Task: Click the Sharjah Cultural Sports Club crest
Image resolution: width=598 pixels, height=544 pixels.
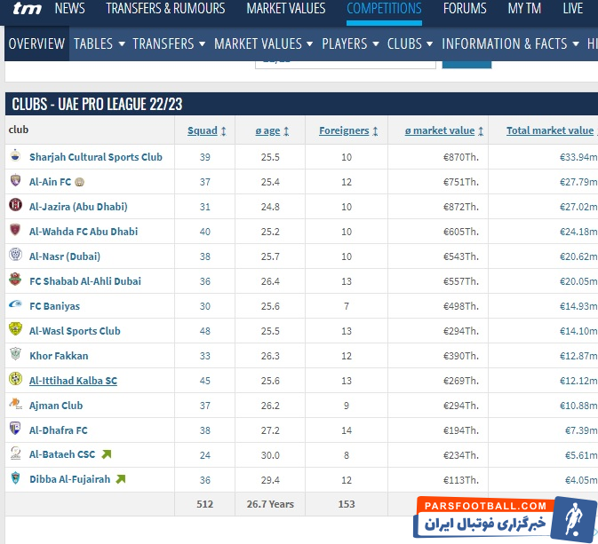Action: [x=15, y=157]
